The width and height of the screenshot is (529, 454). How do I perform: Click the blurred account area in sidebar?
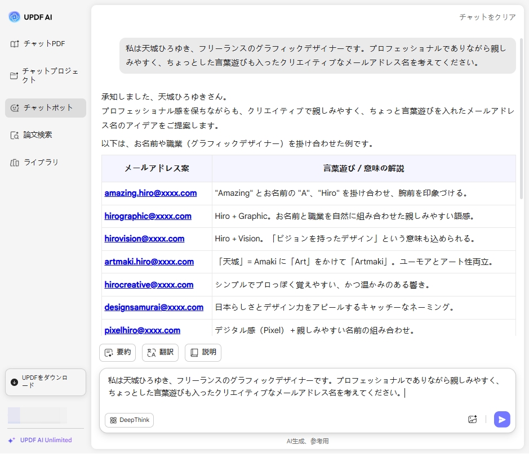[37, 415]
